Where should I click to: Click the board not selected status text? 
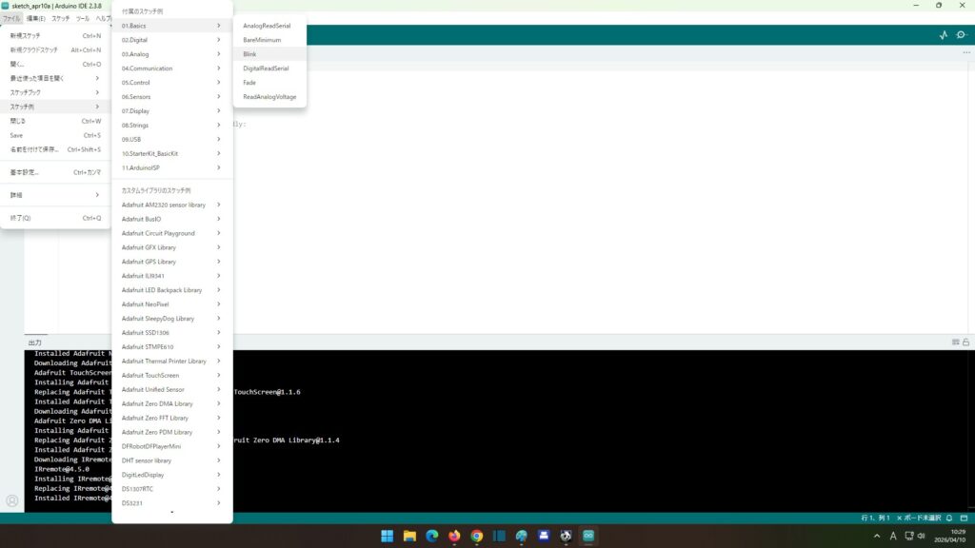(922, 518)
